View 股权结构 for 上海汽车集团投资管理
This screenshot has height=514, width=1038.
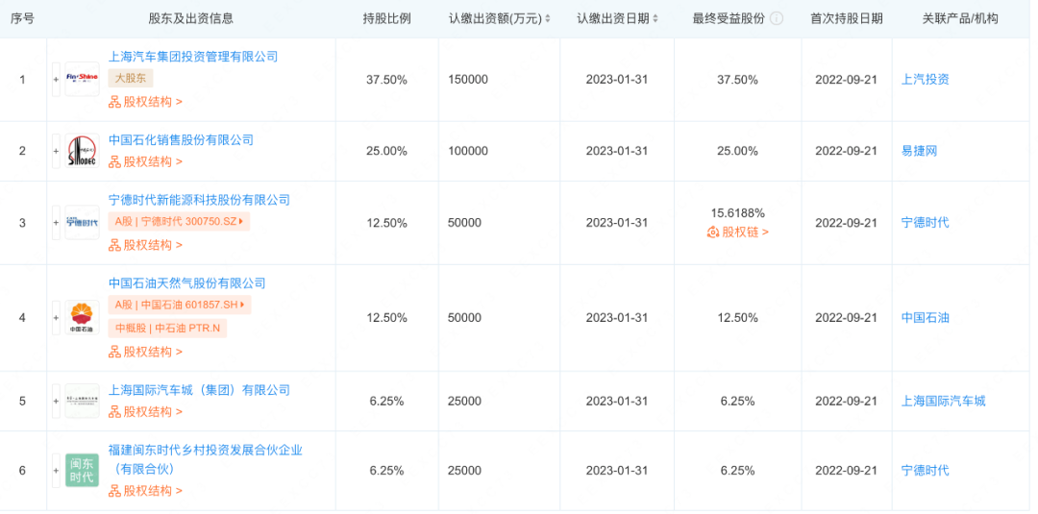coord(146,102)
